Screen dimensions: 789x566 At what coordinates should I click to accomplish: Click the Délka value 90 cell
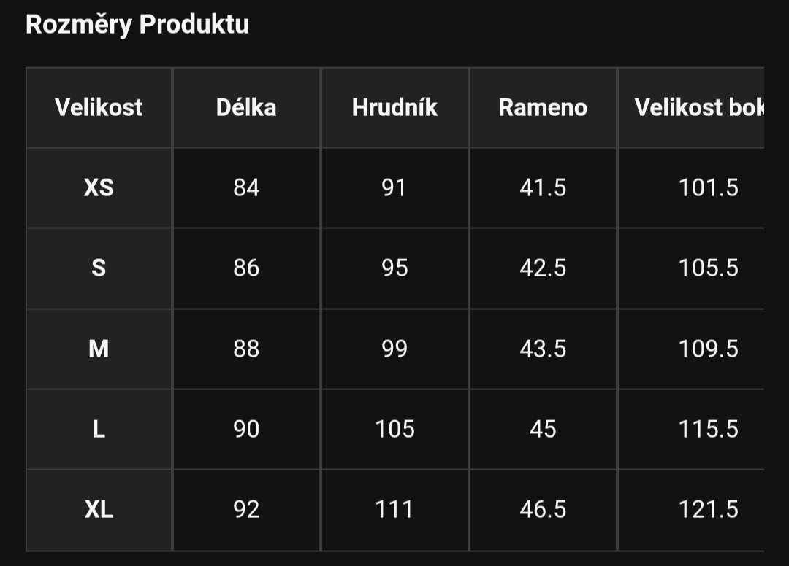click(246, 430)
